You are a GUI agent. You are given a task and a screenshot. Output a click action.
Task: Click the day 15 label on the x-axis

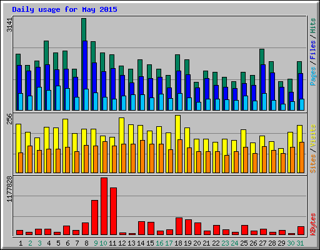click(x=150, y=243)
